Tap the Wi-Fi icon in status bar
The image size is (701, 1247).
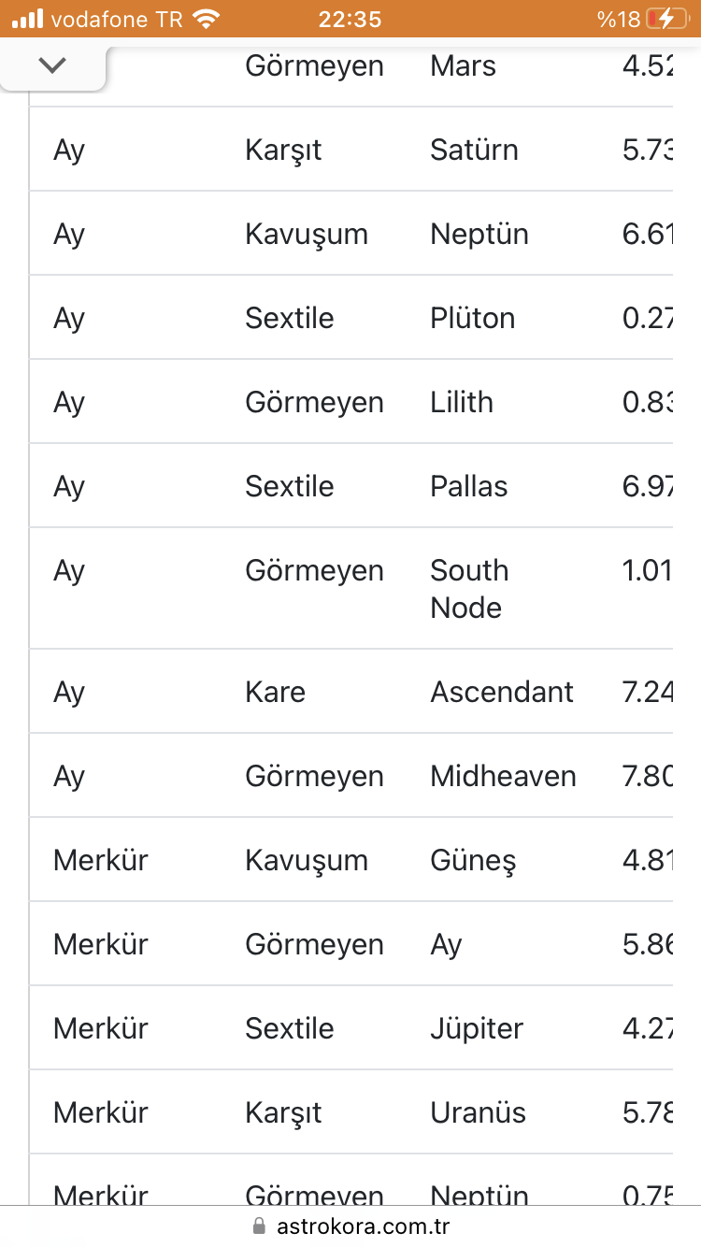206,19
